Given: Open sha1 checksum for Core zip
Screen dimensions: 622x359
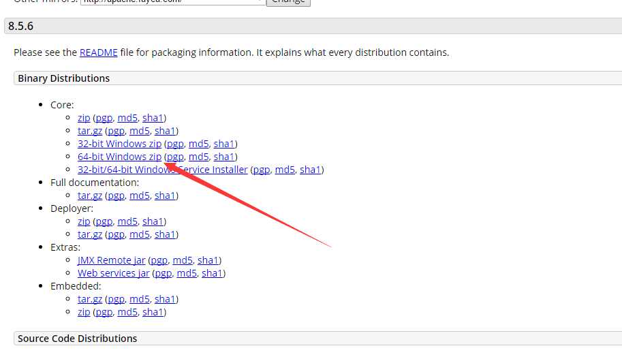Looking at the screenshot, I should pyautogui.click(x=153, y=118).
